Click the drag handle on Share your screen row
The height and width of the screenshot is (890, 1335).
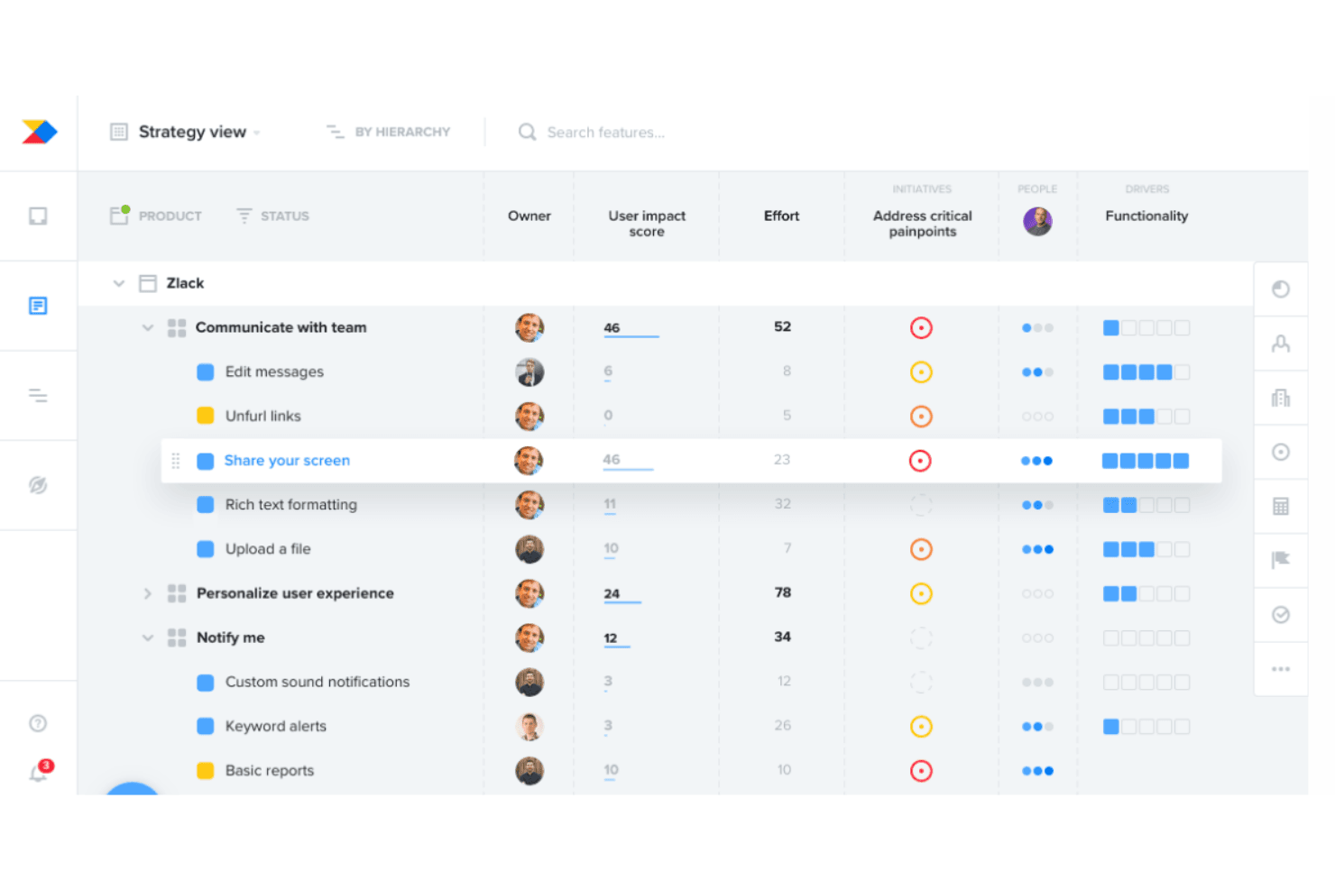click(x=176, y=461)
